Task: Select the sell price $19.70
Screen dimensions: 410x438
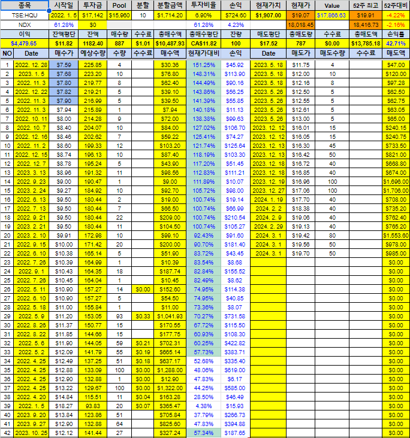Action: coord(301,253)
